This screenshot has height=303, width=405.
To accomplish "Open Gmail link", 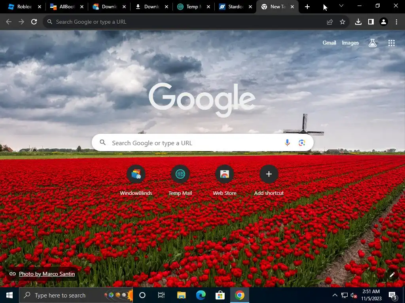I will click(x=329, y=43).
